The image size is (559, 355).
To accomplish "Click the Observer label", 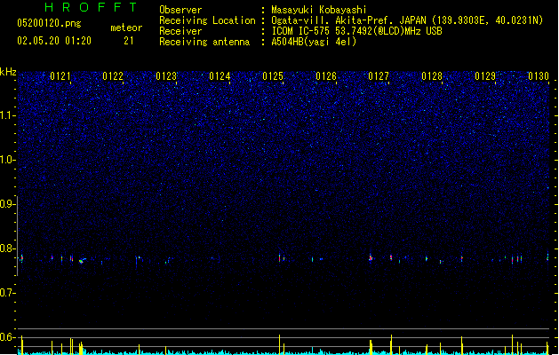I will click(180, 10).
